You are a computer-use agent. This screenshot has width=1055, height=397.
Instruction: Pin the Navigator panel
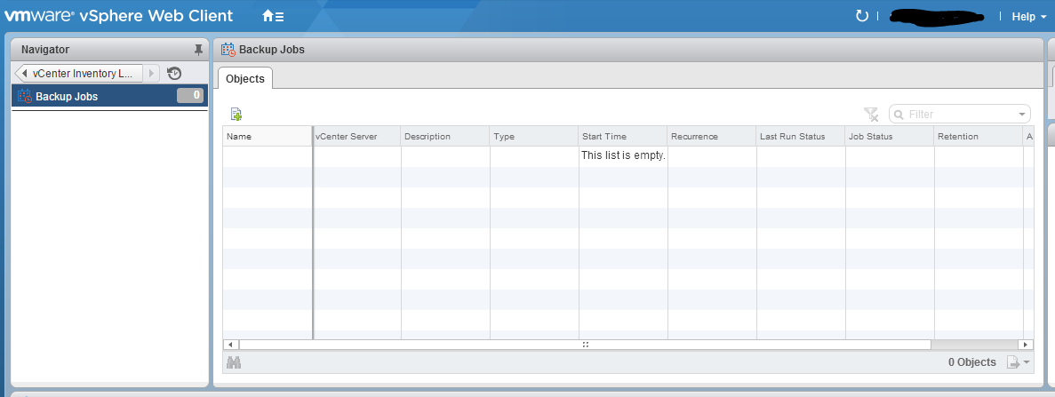pos(198,49)
